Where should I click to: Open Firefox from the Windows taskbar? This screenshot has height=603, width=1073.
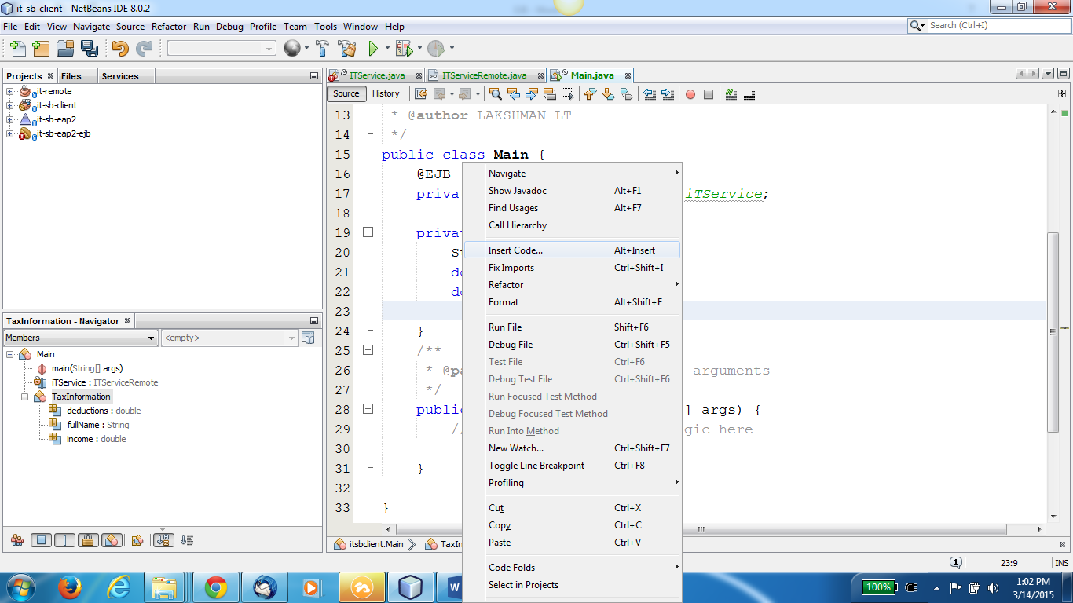[69, 587]
